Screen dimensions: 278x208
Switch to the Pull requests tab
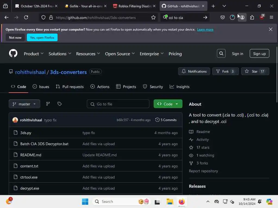70,87
